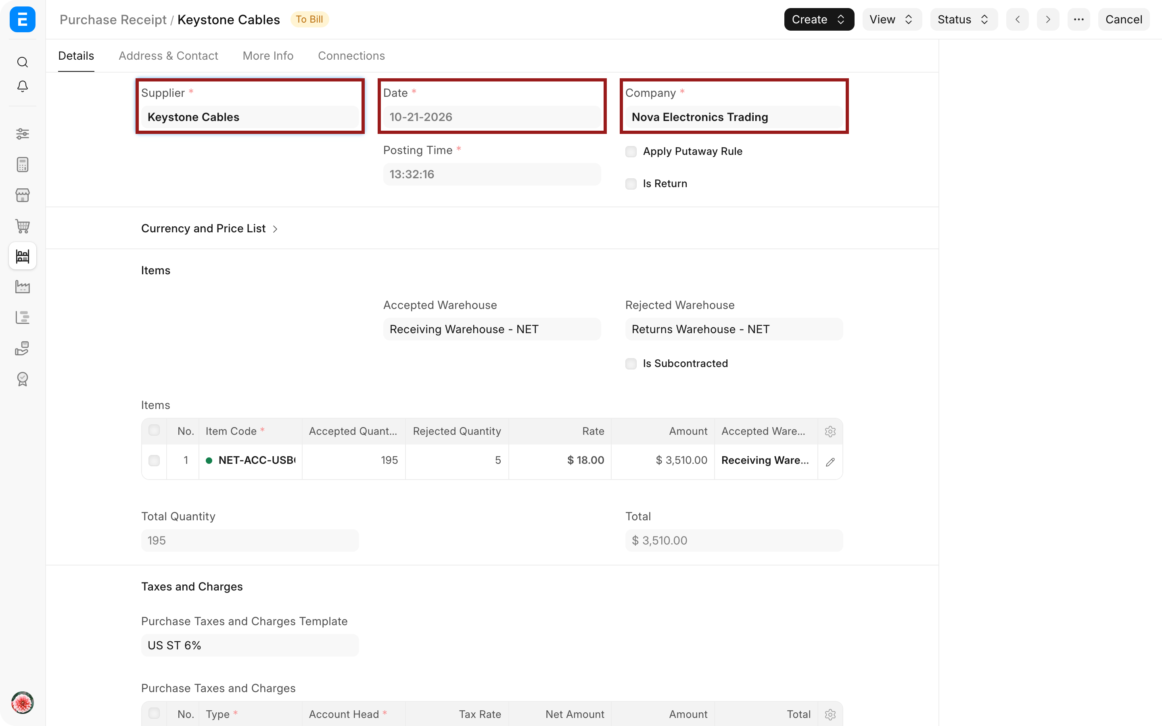The height and width of the screenshot is (726, 1162).
Task: Open Accepted Warehouse field dropdown
Action: tap(492, 330)
